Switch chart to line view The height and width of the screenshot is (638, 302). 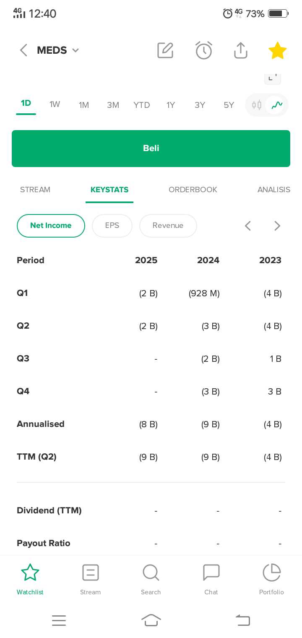tap(277, 105)
